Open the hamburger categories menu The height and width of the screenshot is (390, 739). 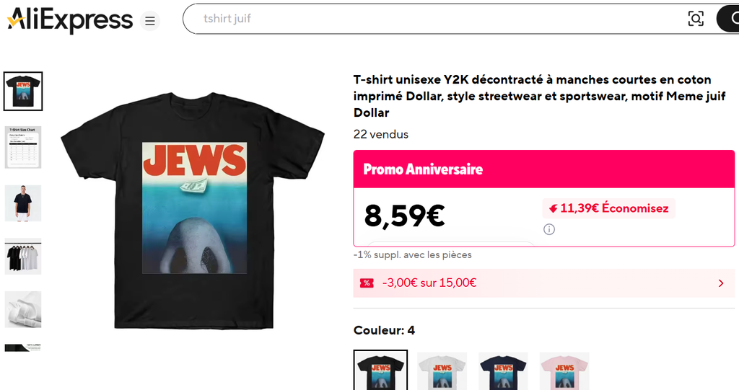point(150,21)
